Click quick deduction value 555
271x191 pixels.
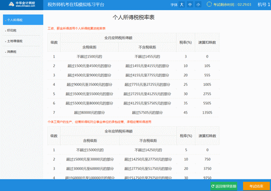[207, 75]
